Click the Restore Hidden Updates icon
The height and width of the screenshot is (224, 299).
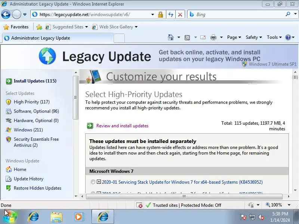(8, 188)
